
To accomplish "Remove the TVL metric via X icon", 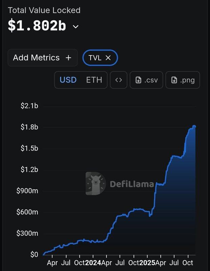I will click(x=108, y=58).
